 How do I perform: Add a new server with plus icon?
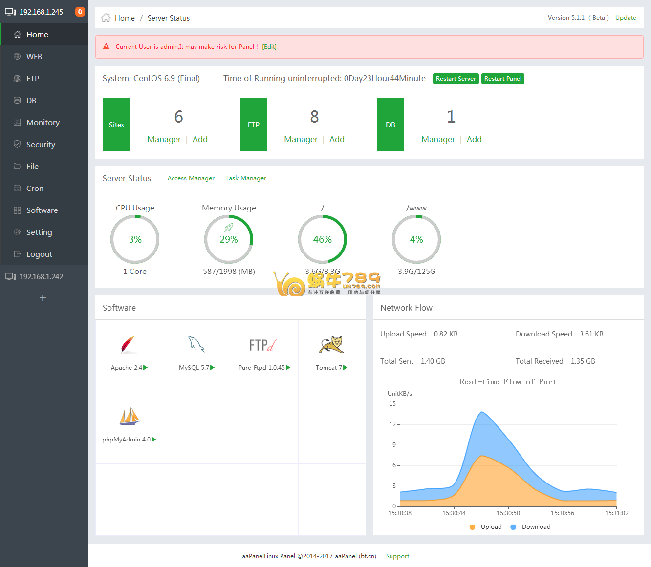coord(43,298)
